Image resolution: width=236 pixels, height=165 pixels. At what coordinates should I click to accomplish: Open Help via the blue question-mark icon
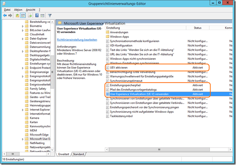tap(37, 15)
